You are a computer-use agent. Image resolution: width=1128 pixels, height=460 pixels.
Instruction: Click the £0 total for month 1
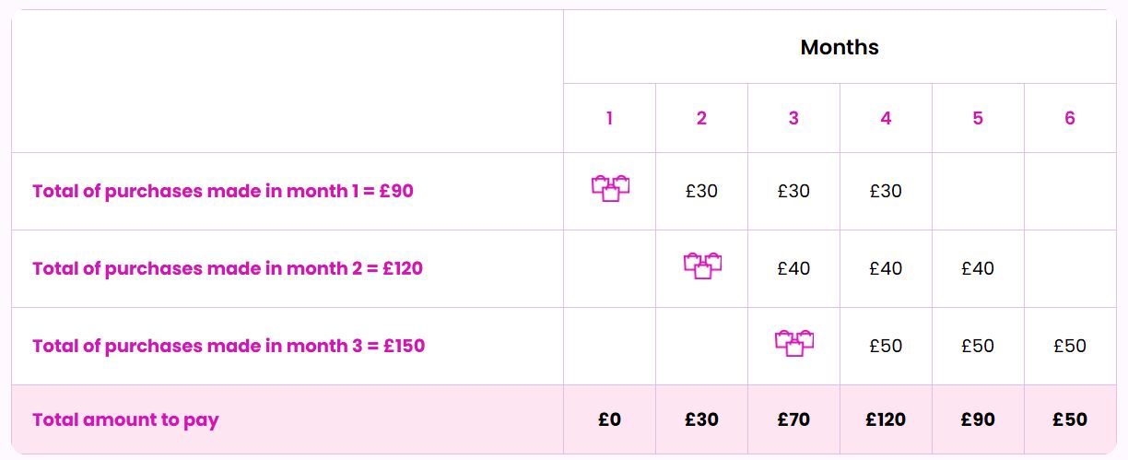click(609, 419)
